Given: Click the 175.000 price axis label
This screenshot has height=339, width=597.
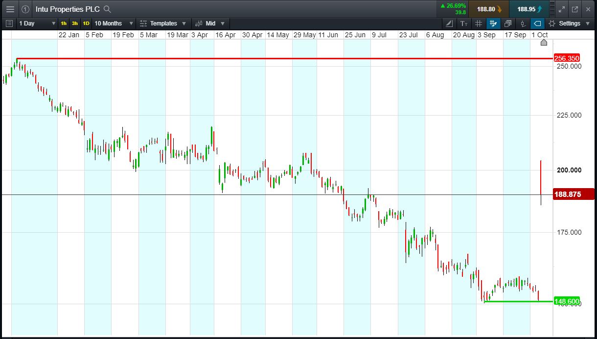Looking at the screenshot, I should [569, 232].
